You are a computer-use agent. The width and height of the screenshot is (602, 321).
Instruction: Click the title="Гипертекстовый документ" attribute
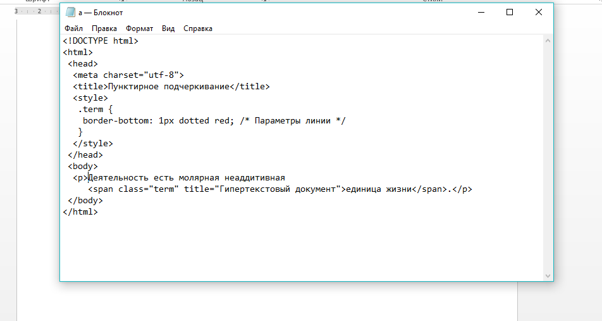[x=262, y=189]
